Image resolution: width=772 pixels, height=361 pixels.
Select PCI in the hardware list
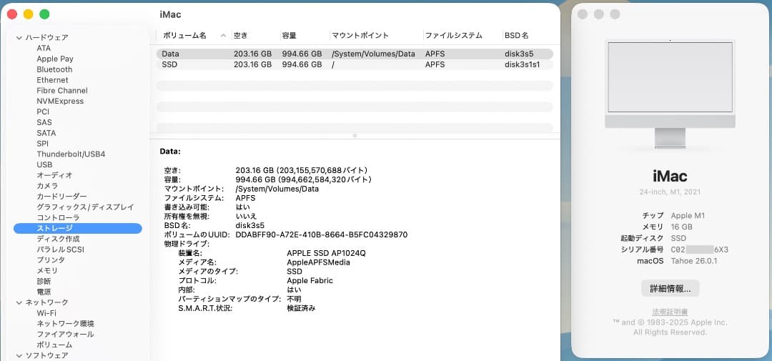click(43, 112)
